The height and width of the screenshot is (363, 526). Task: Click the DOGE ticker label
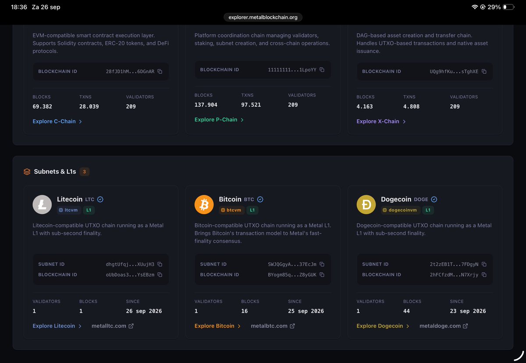421,200
